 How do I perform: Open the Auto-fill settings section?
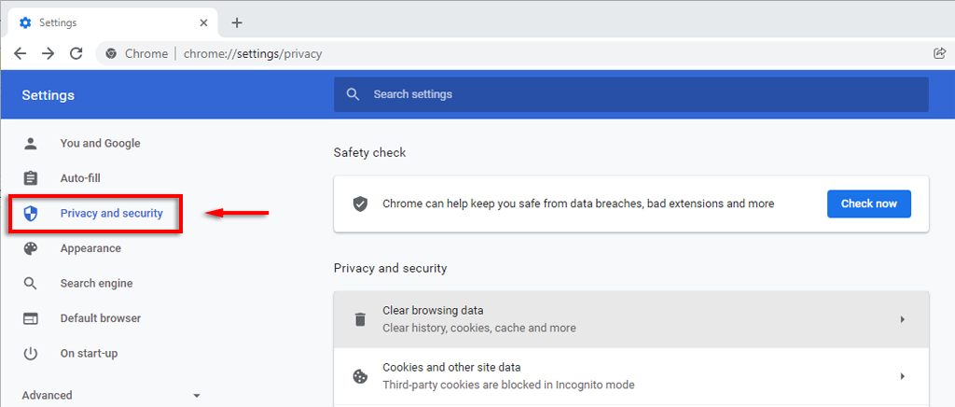(80, 178)
